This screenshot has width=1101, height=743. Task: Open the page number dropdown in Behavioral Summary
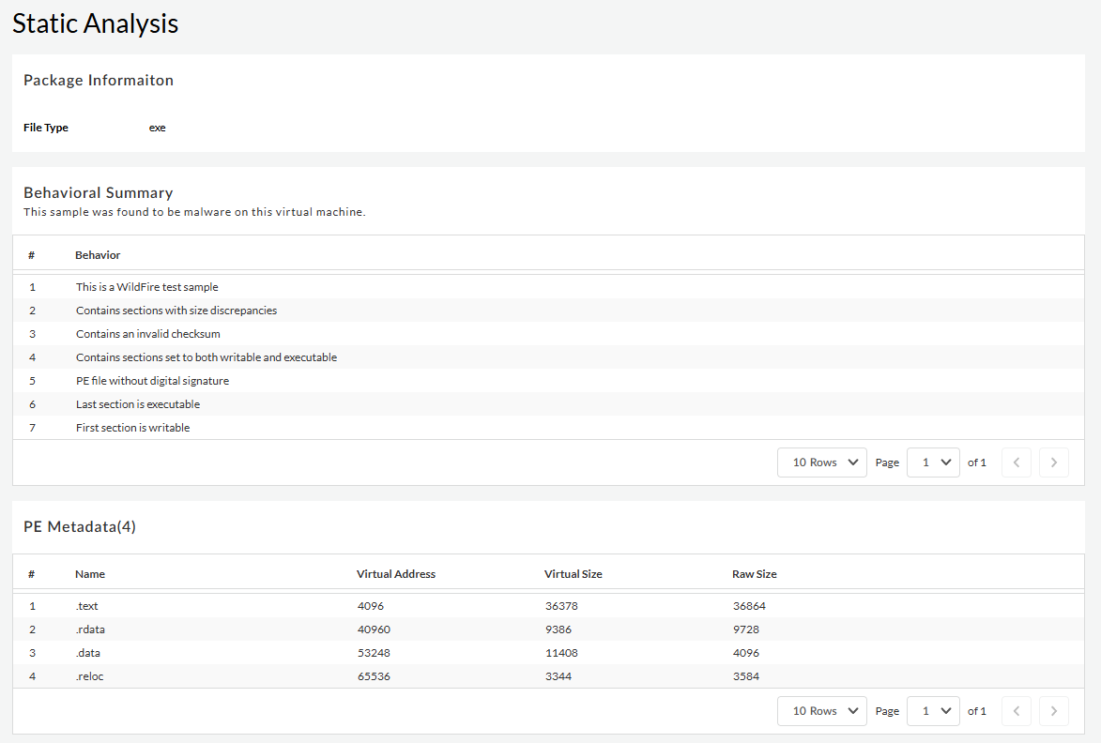pos(932,462)
